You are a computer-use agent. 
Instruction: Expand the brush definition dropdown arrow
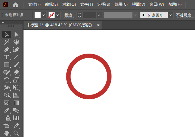171,15
